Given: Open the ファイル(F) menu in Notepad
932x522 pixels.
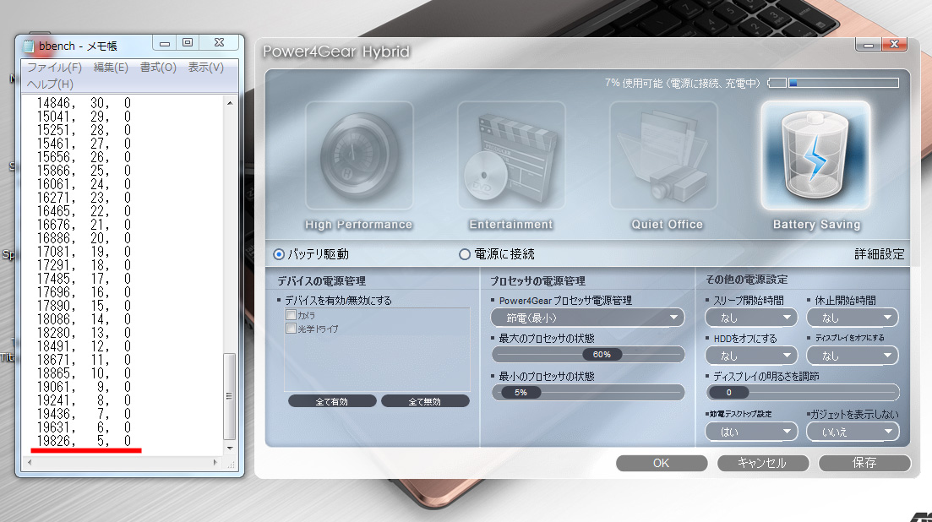Looking at the screenshot, I should 54,68.
